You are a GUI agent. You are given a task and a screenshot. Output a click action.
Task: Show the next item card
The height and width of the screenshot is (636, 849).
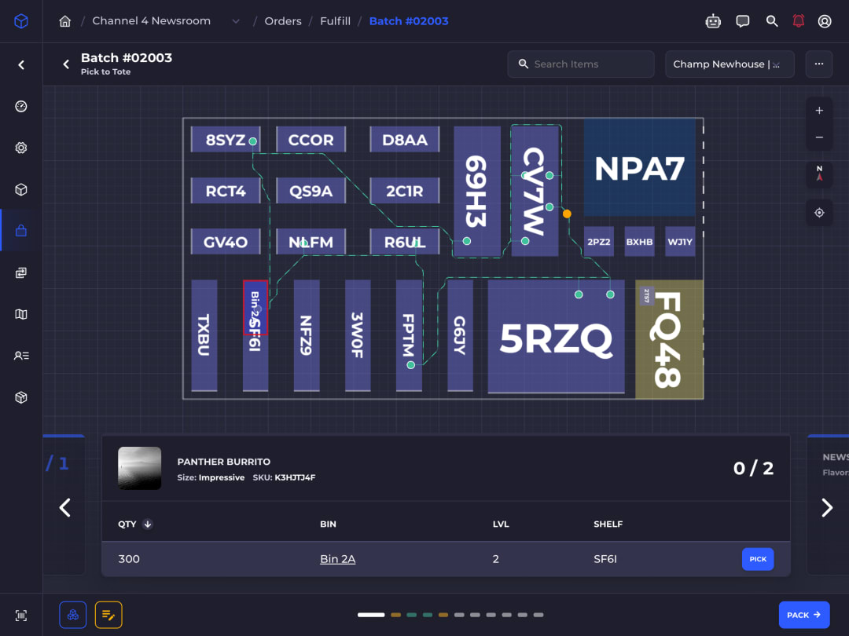tap(827, 507)
